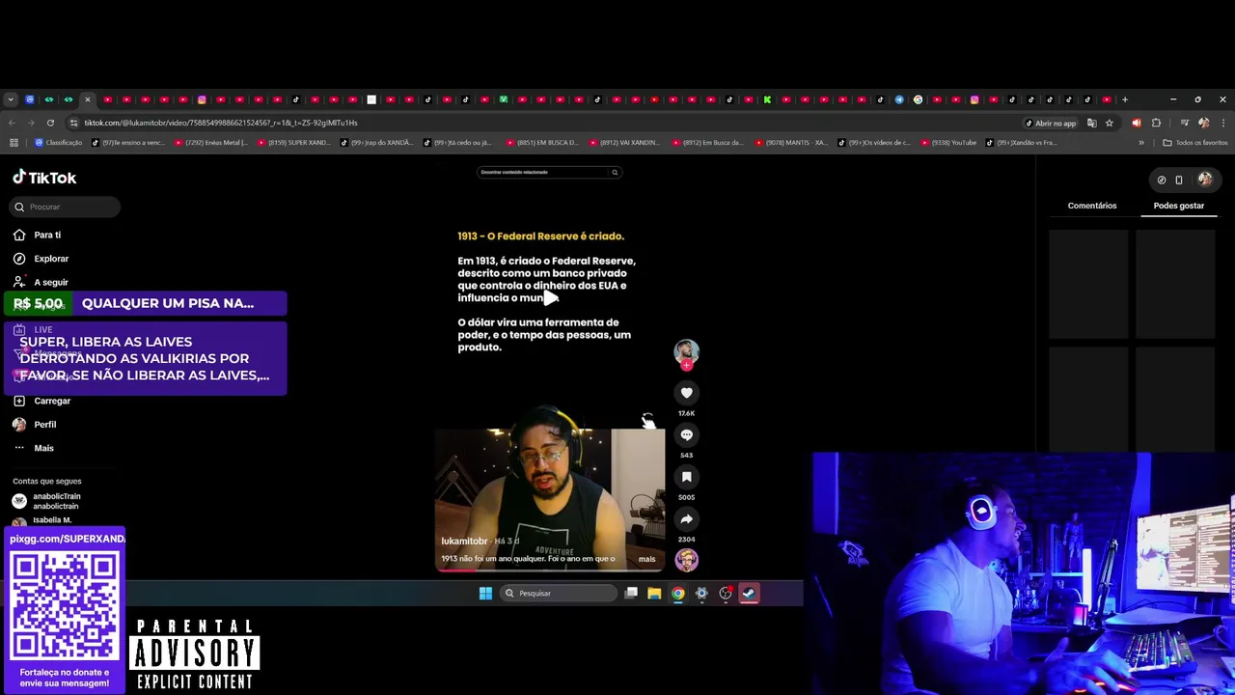Open Steam from the taskbar

coord(749,594)
